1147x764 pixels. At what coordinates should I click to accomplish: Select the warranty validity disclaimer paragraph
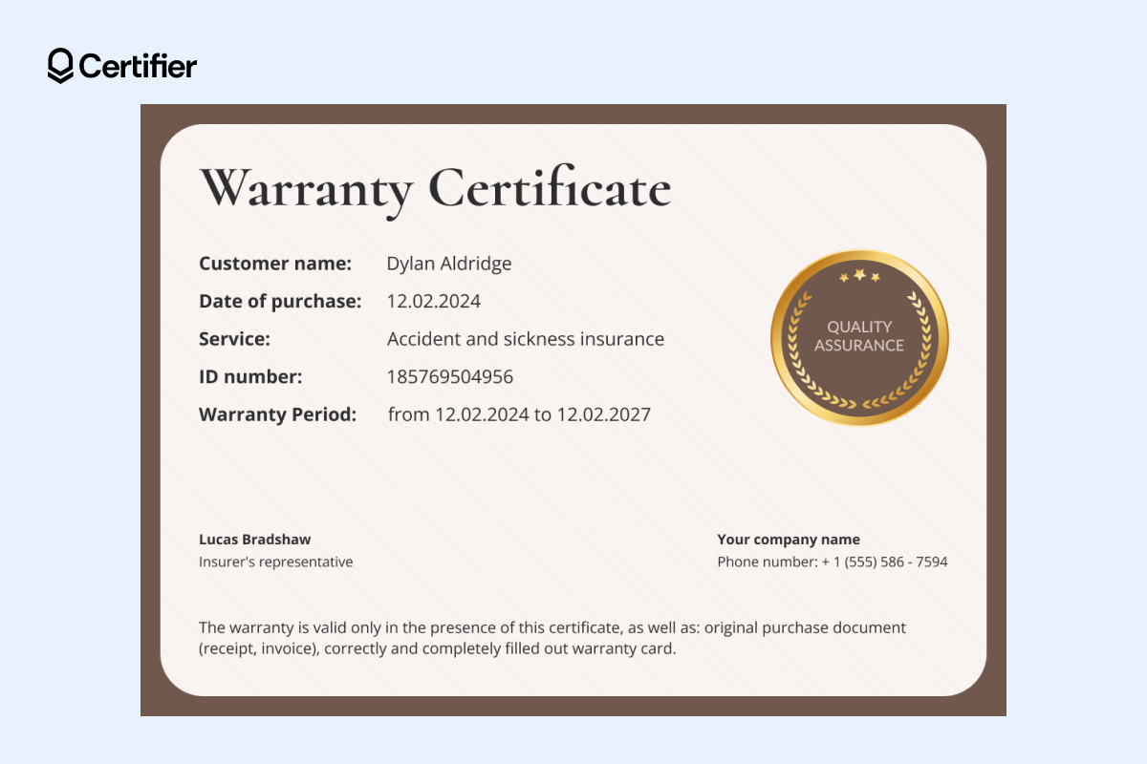pos(551,638)
